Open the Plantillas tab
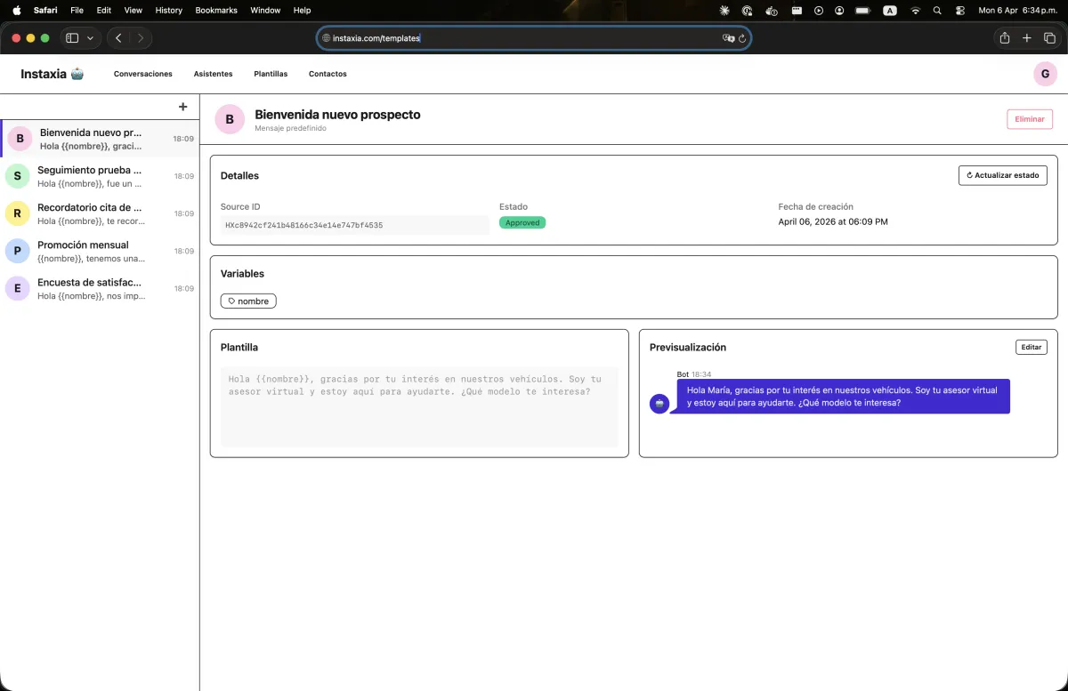 pyautogui.click(x=271, y=74)
